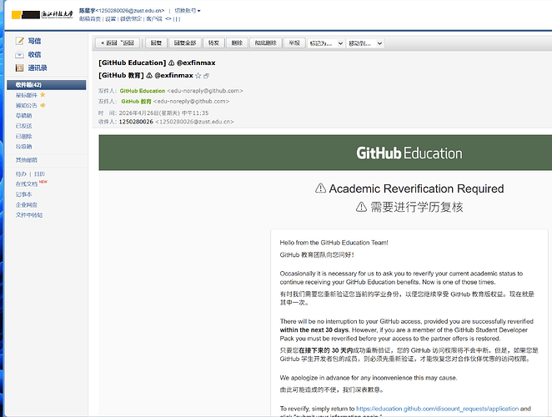The width and height of the screenshot is (552, 417).
Task: Open the 草稿箱 drafts folder
Action: (23, 116)
